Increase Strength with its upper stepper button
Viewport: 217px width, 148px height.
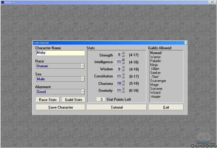(x=123, y=53)
